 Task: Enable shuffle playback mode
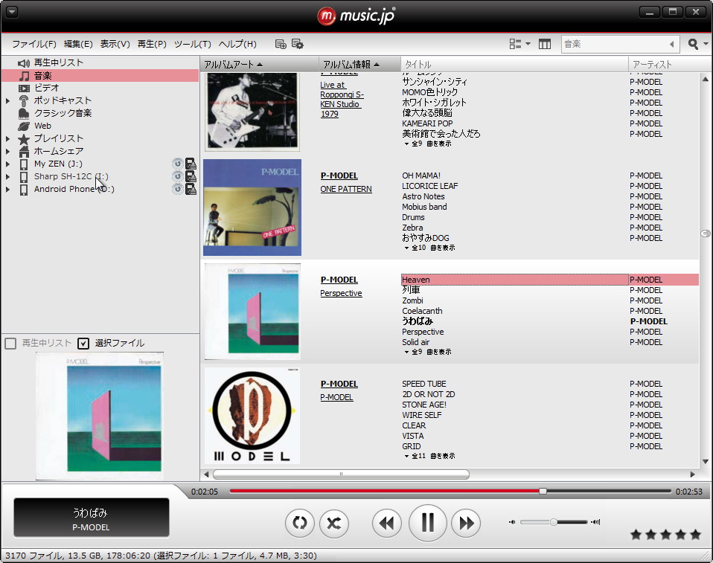[333, 524]
